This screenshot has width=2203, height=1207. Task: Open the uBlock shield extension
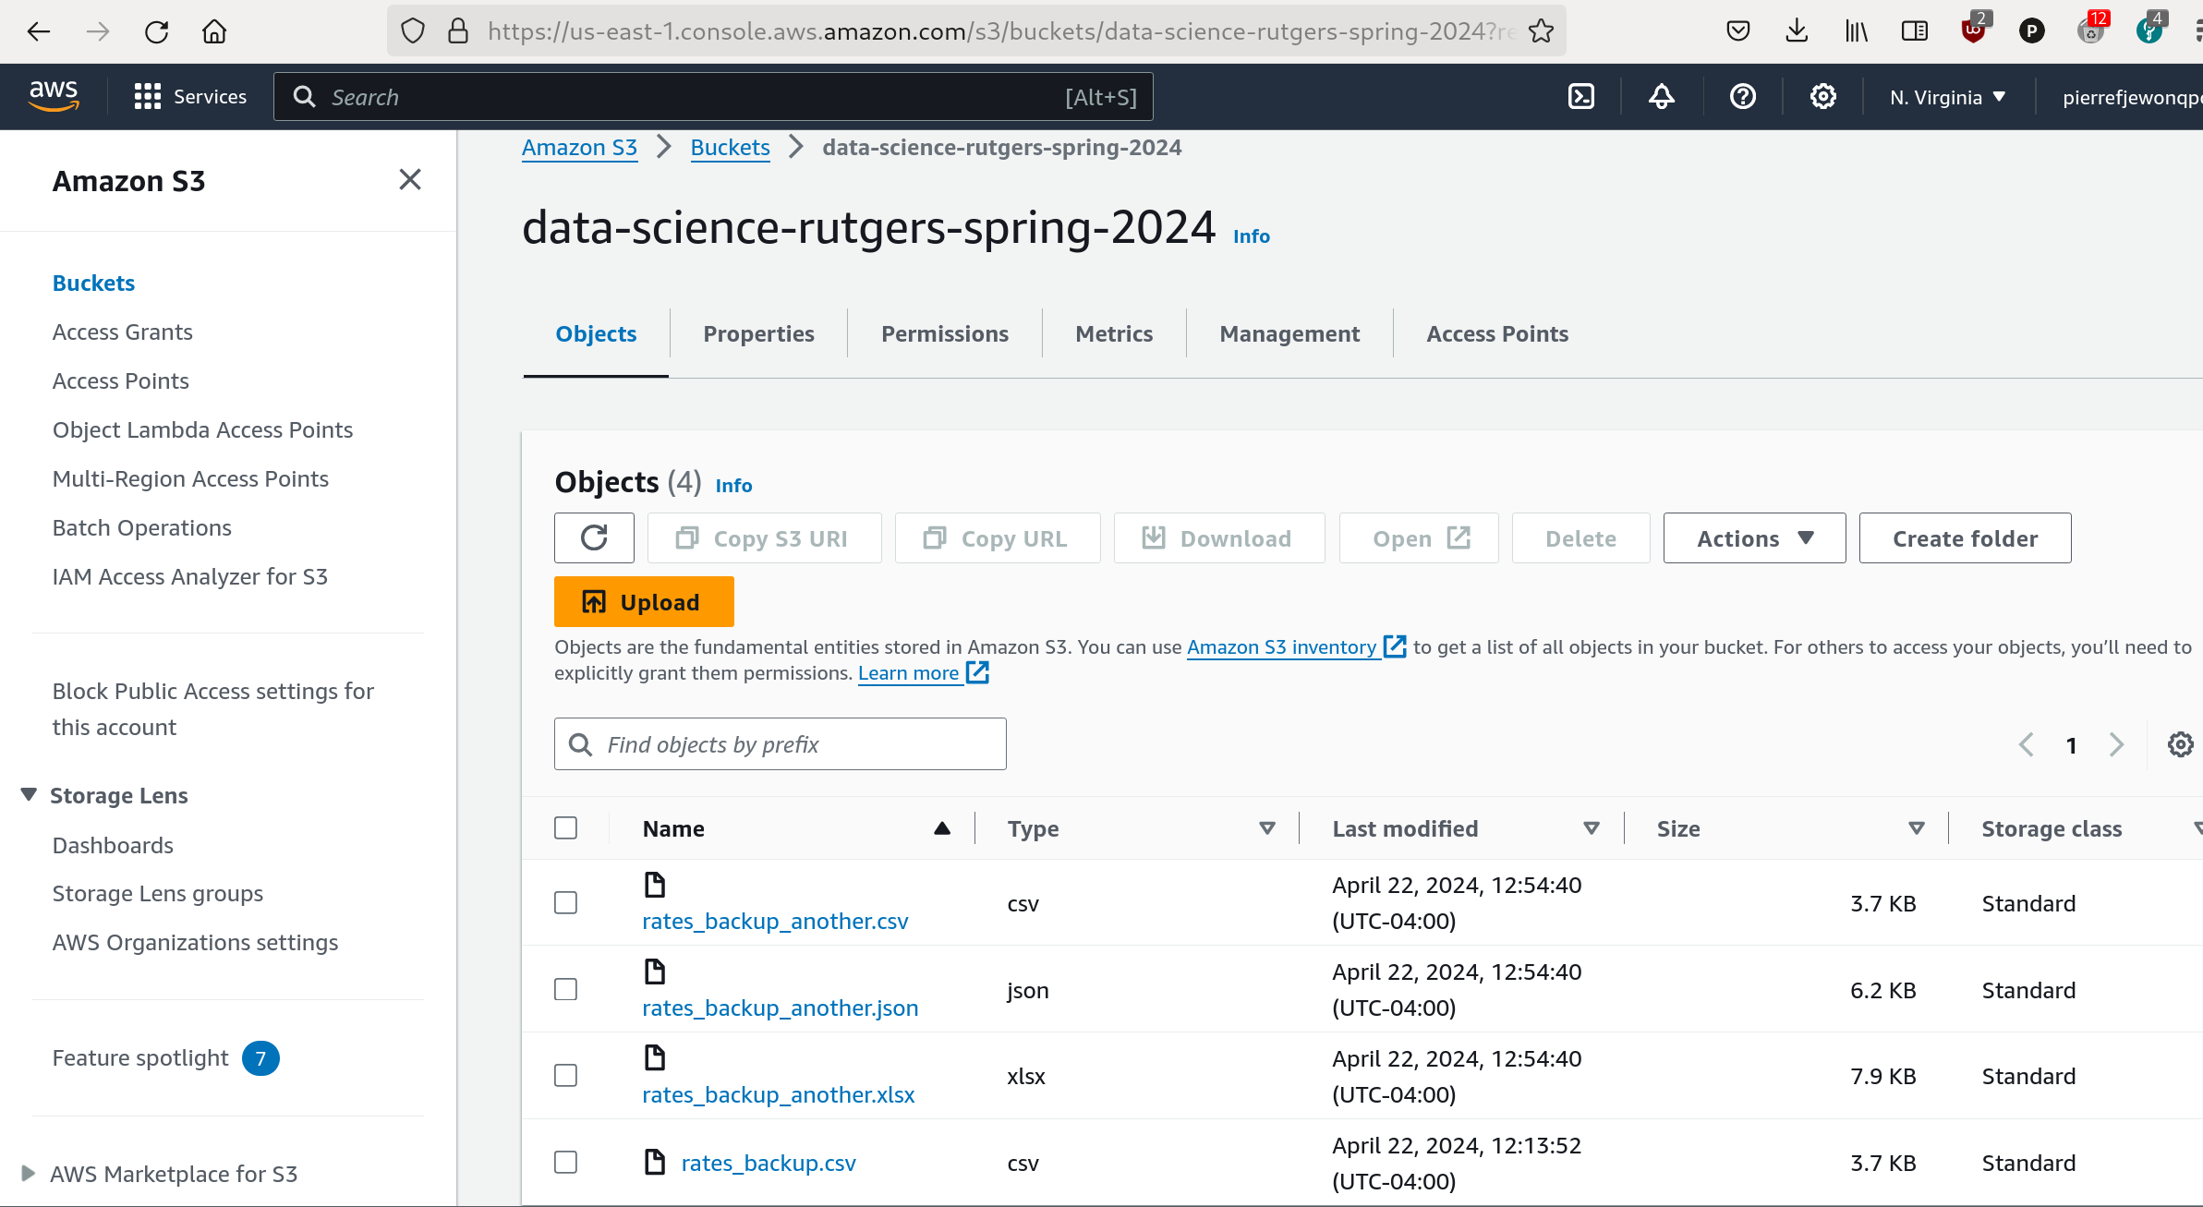tap(1973, 30)
